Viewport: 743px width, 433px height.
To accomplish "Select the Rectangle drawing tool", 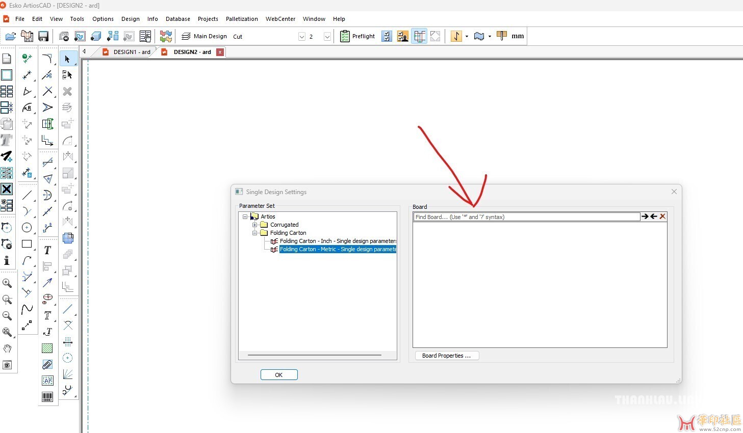I will click(27, 244).
